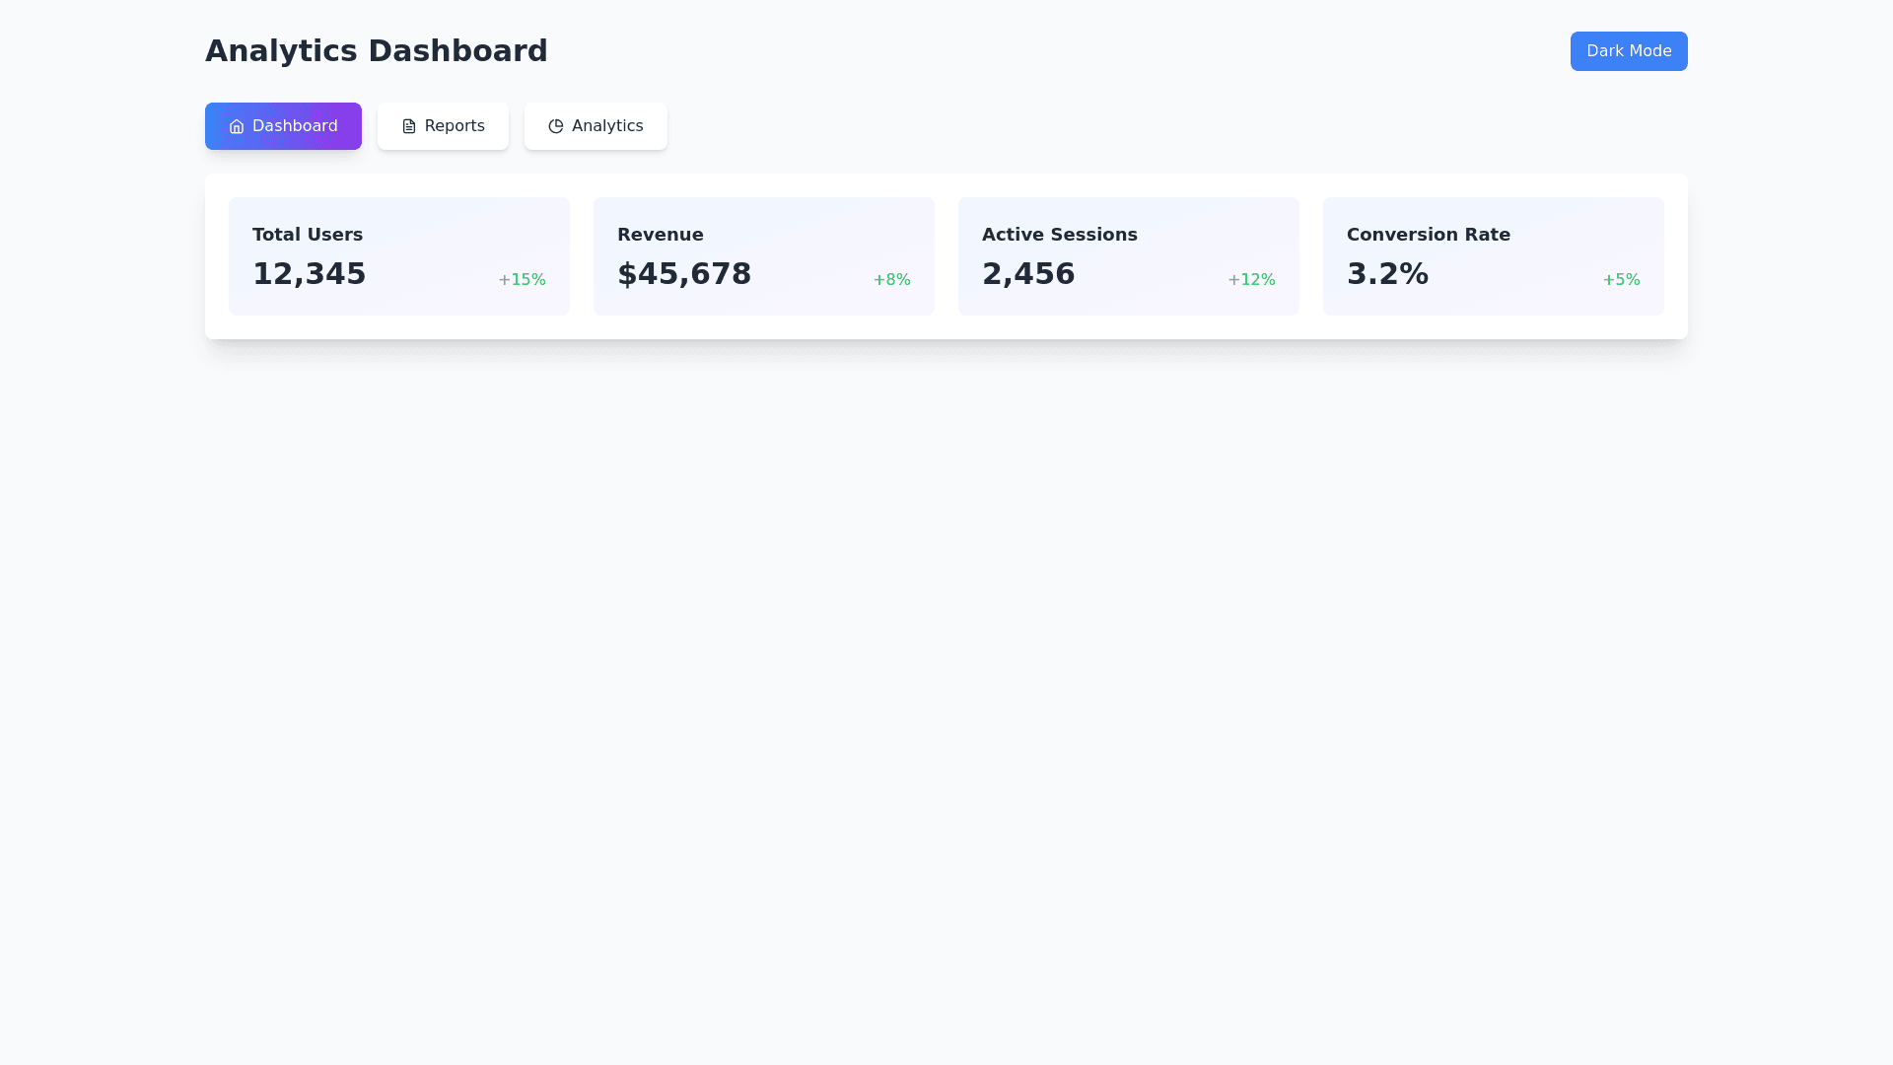Click the document icon beside Reports
This screenshot has width=1893, height=1065.
tap(408, 126)
